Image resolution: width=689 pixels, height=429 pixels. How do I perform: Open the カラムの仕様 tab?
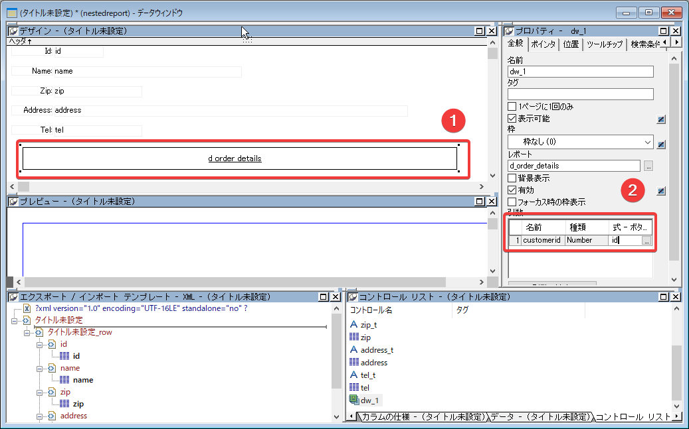pyautogui.click(x=422, y=417)
